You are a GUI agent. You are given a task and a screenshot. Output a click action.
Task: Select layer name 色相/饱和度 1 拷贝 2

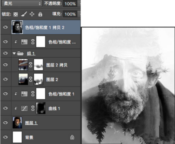45,28
